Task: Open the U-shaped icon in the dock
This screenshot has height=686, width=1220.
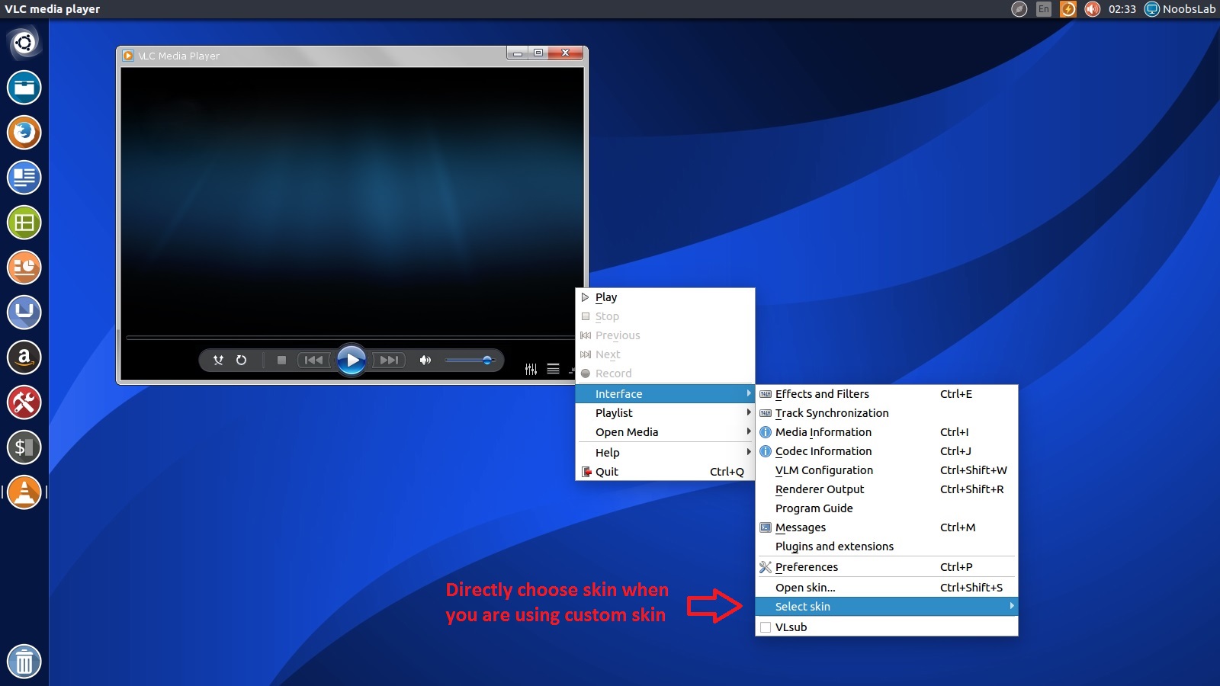Action: (x=24, y=313)
